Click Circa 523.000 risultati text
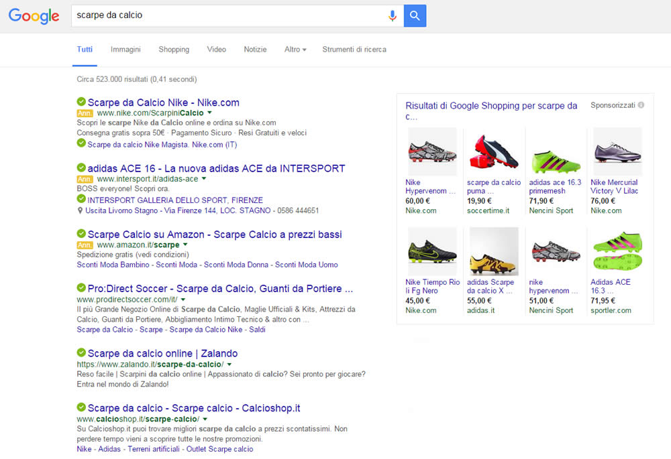 point(137,80)
